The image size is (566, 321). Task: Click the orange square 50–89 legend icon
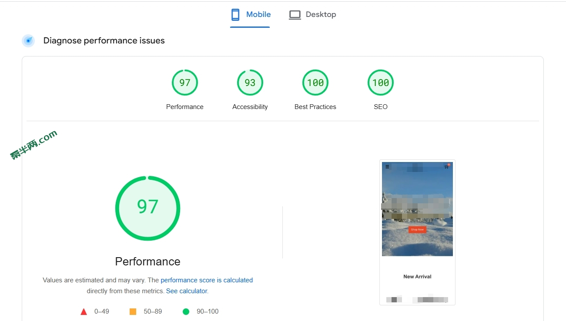[133, 311]
